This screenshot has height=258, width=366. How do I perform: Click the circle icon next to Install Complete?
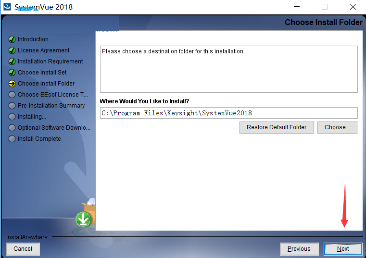pyautogui.click(x=12, y=139)
